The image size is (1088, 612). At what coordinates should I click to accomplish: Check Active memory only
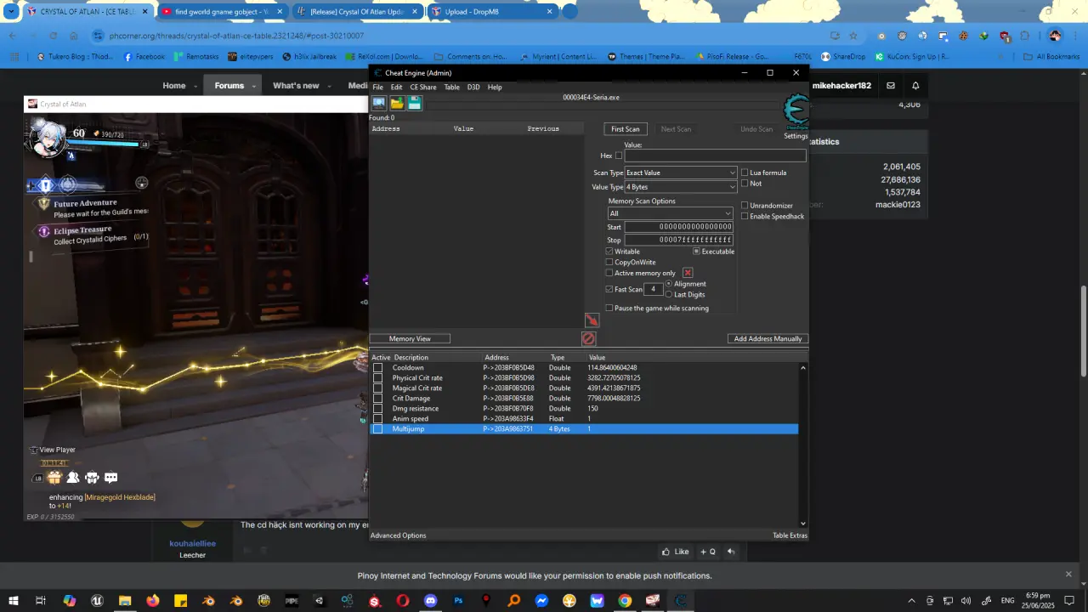coord(609,274)
